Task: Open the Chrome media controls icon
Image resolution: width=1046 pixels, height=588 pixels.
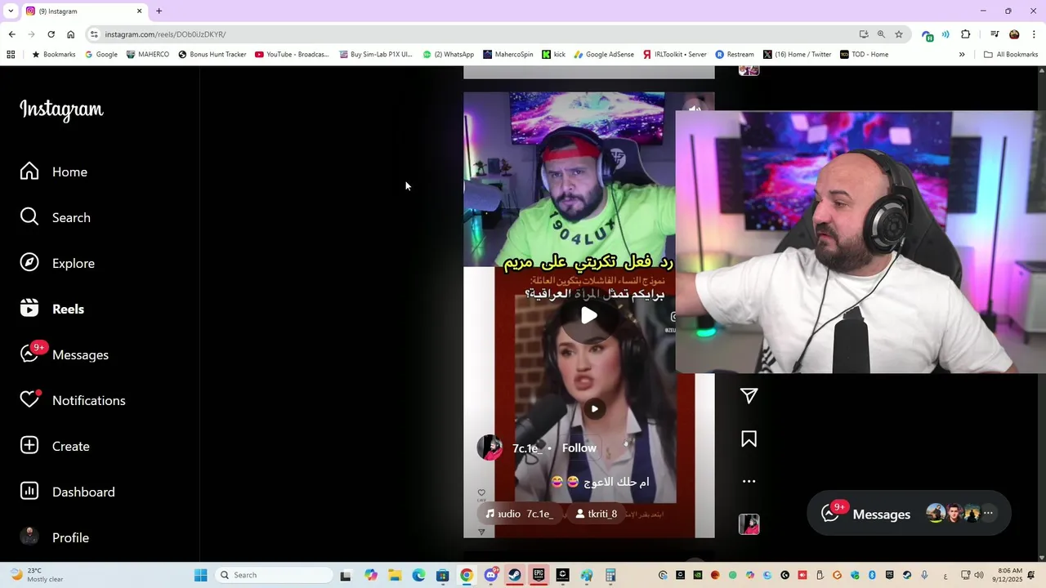Action: pos(995,34)
